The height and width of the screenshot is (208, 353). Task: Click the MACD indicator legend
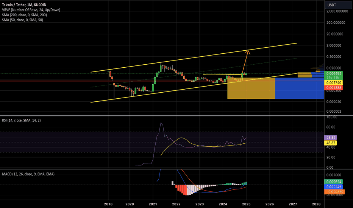pos(28,174)
